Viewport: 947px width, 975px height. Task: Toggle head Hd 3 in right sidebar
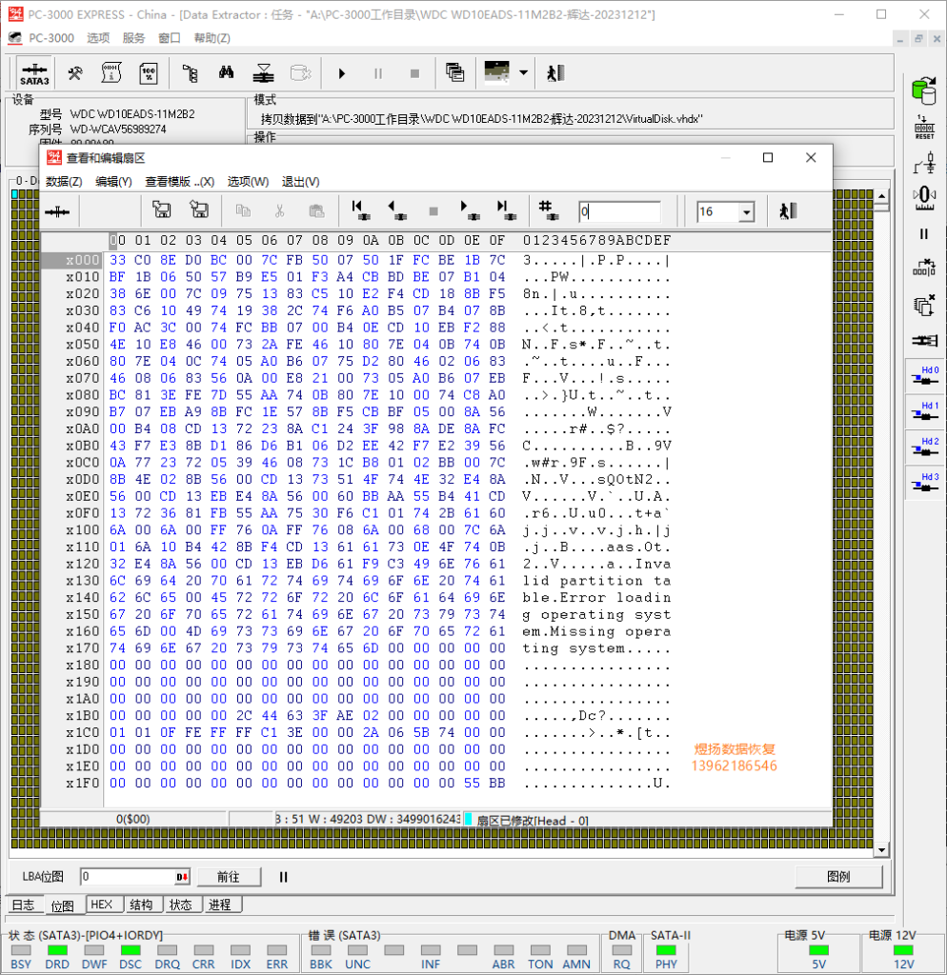[x=924, y=482]
